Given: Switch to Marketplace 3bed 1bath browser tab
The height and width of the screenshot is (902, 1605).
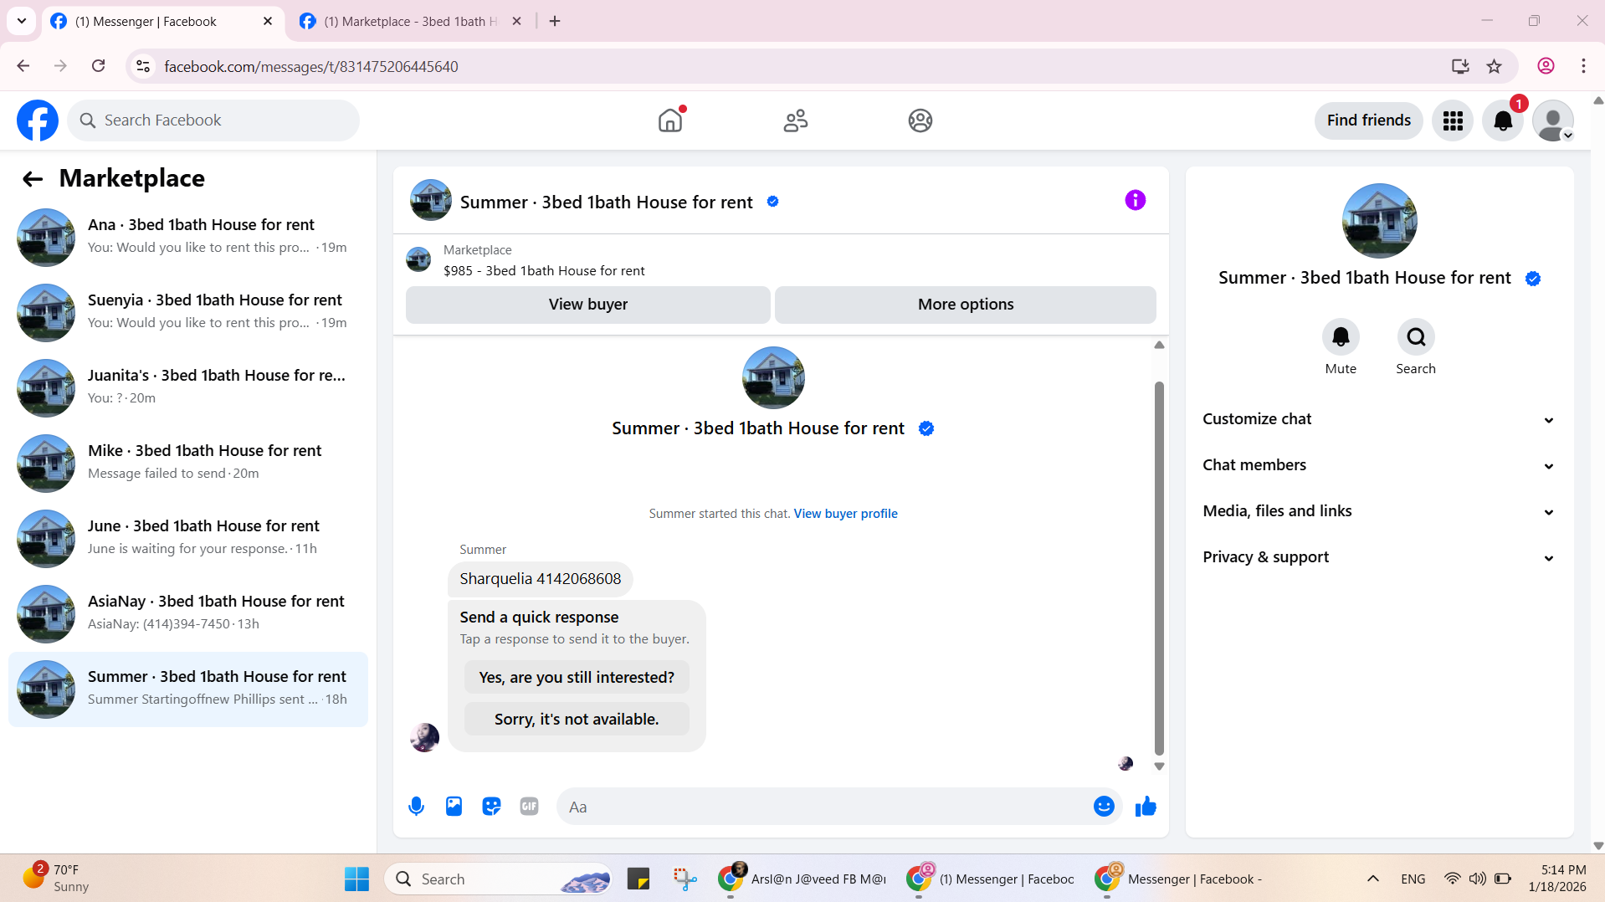Looking at the screenshot, I should (x=410, y=22).
